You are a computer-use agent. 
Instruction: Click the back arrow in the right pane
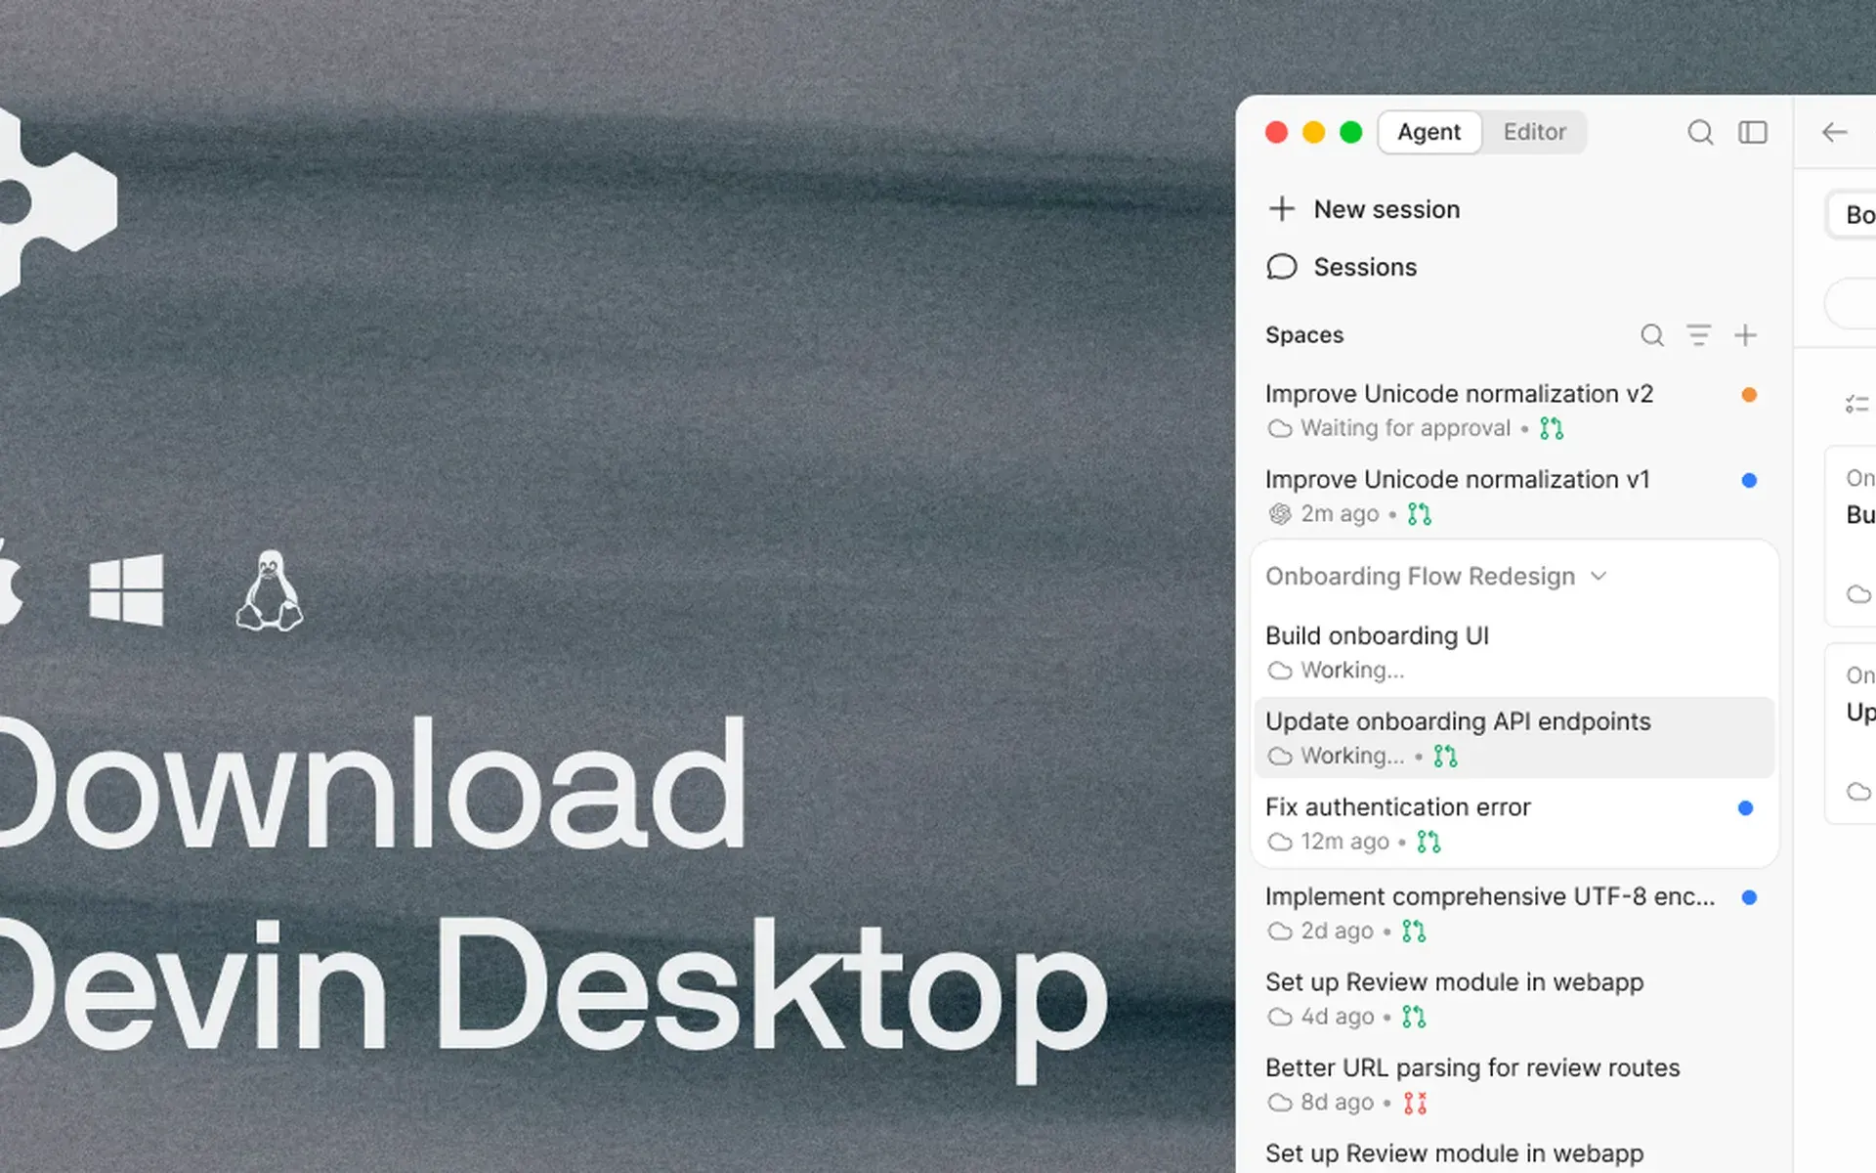[1834, 132]
